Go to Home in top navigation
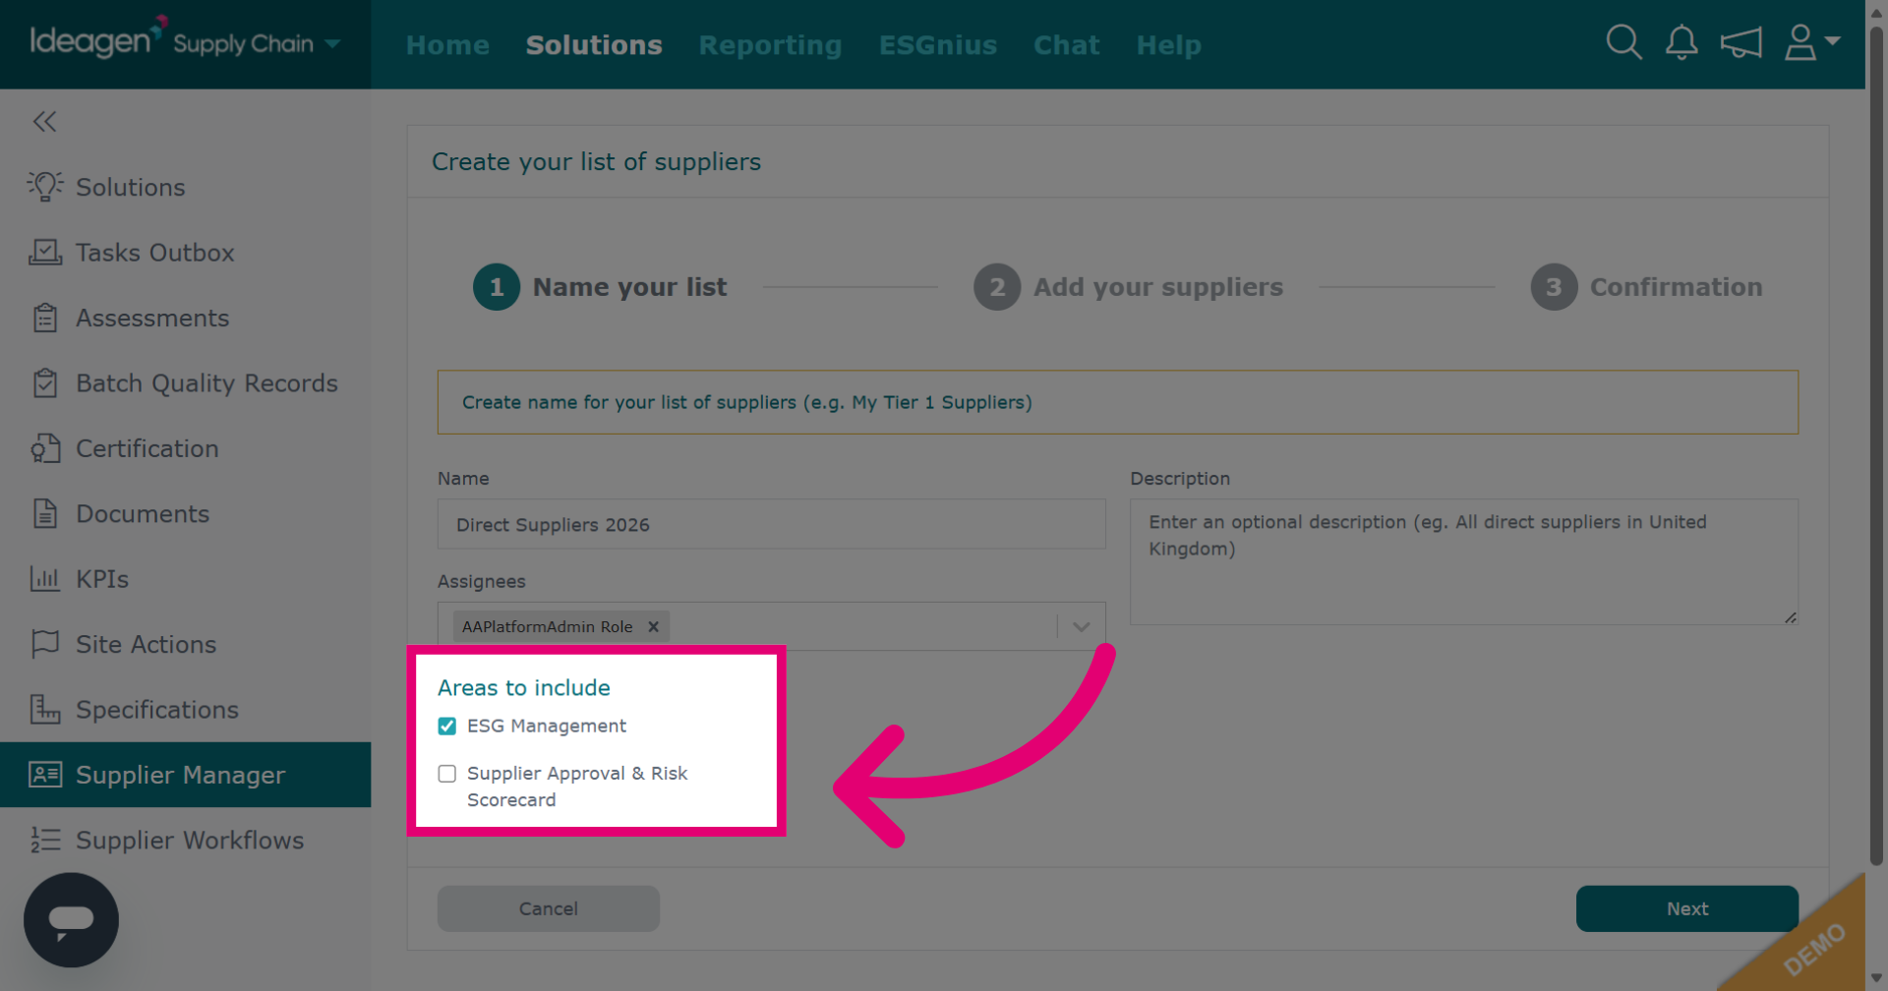Image resolution: width=1888 pixels, height=991 pixels. pos(447,45)
